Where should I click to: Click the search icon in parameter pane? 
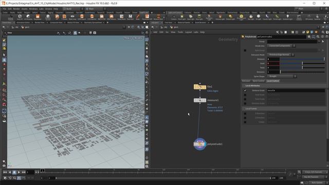(x=318, y=36)
